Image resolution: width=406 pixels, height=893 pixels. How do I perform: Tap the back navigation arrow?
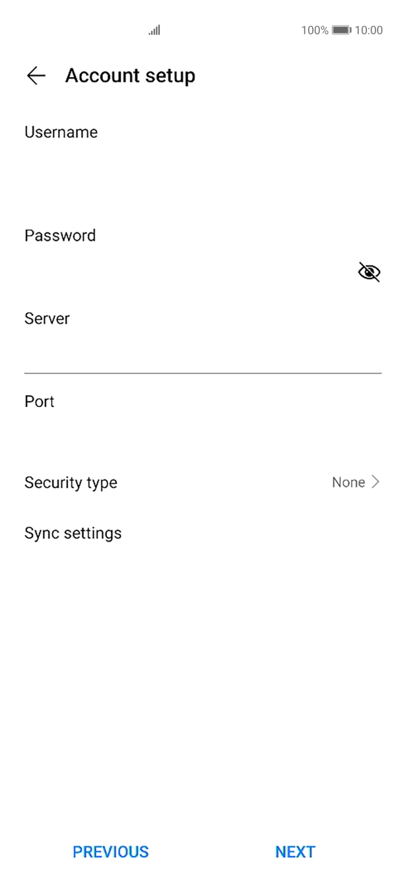(37, 76)
